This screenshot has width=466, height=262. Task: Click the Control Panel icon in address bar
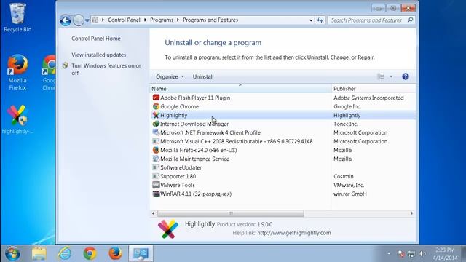tap(95, 20)
